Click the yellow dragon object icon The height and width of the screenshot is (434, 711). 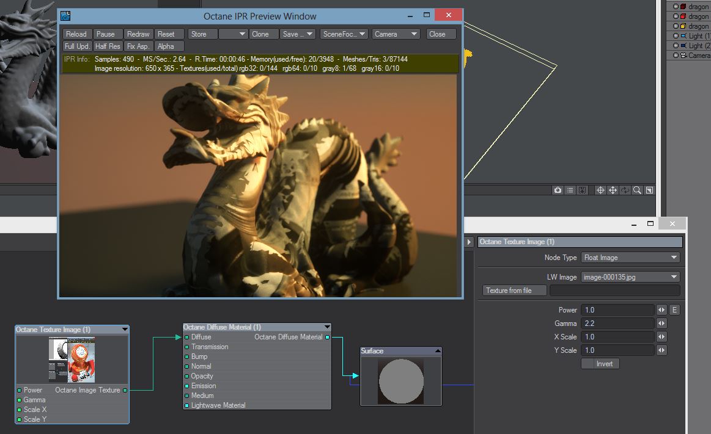click(683, 26)
